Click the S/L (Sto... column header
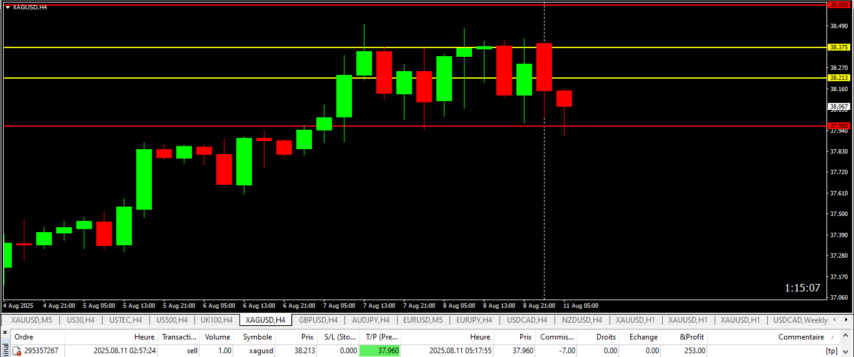The image size is (854, 357). click(x=338, y=337)
